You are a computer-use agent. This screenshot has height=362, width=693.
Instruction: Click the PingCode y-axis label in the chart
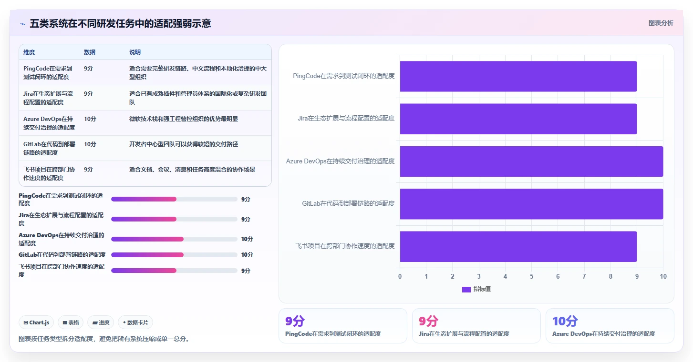pos(344,76)
